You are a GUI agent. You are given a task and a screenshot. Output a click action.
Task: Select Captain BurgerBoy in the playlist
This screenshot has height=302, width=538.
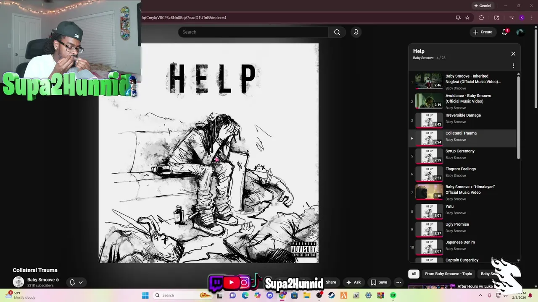[462, 260]
